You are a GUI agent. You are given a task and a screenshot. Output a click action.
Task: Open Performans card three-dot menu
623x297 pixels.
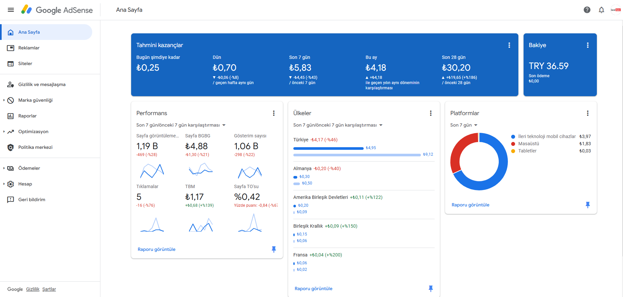pos(274,113)
